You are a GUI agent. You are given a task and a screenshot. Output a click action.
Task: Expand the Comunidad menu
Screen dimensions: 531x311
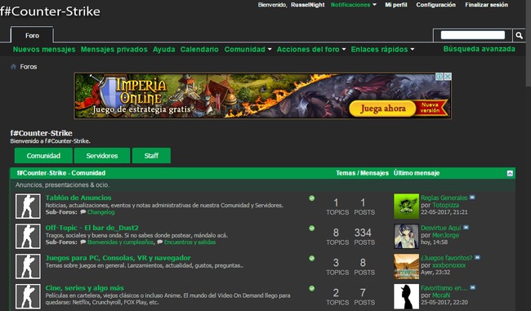tap(248, 49)
